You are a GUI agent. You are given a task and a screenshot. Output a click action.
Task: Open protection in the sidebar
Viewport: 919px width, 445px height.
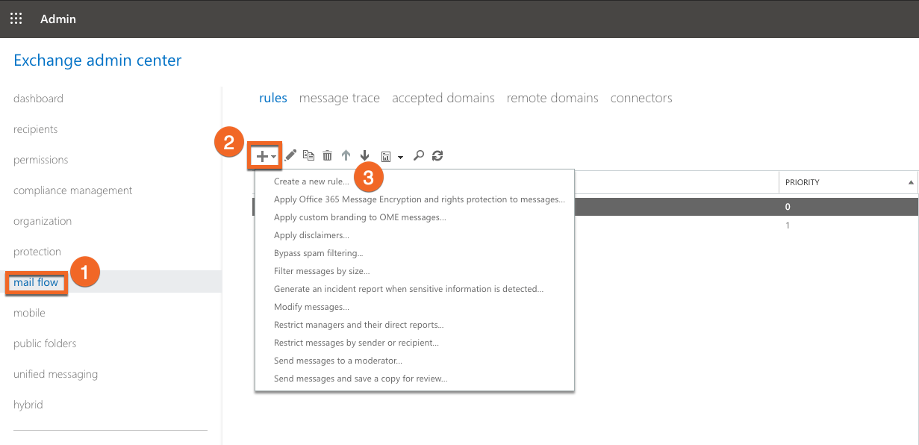(37, 252)
